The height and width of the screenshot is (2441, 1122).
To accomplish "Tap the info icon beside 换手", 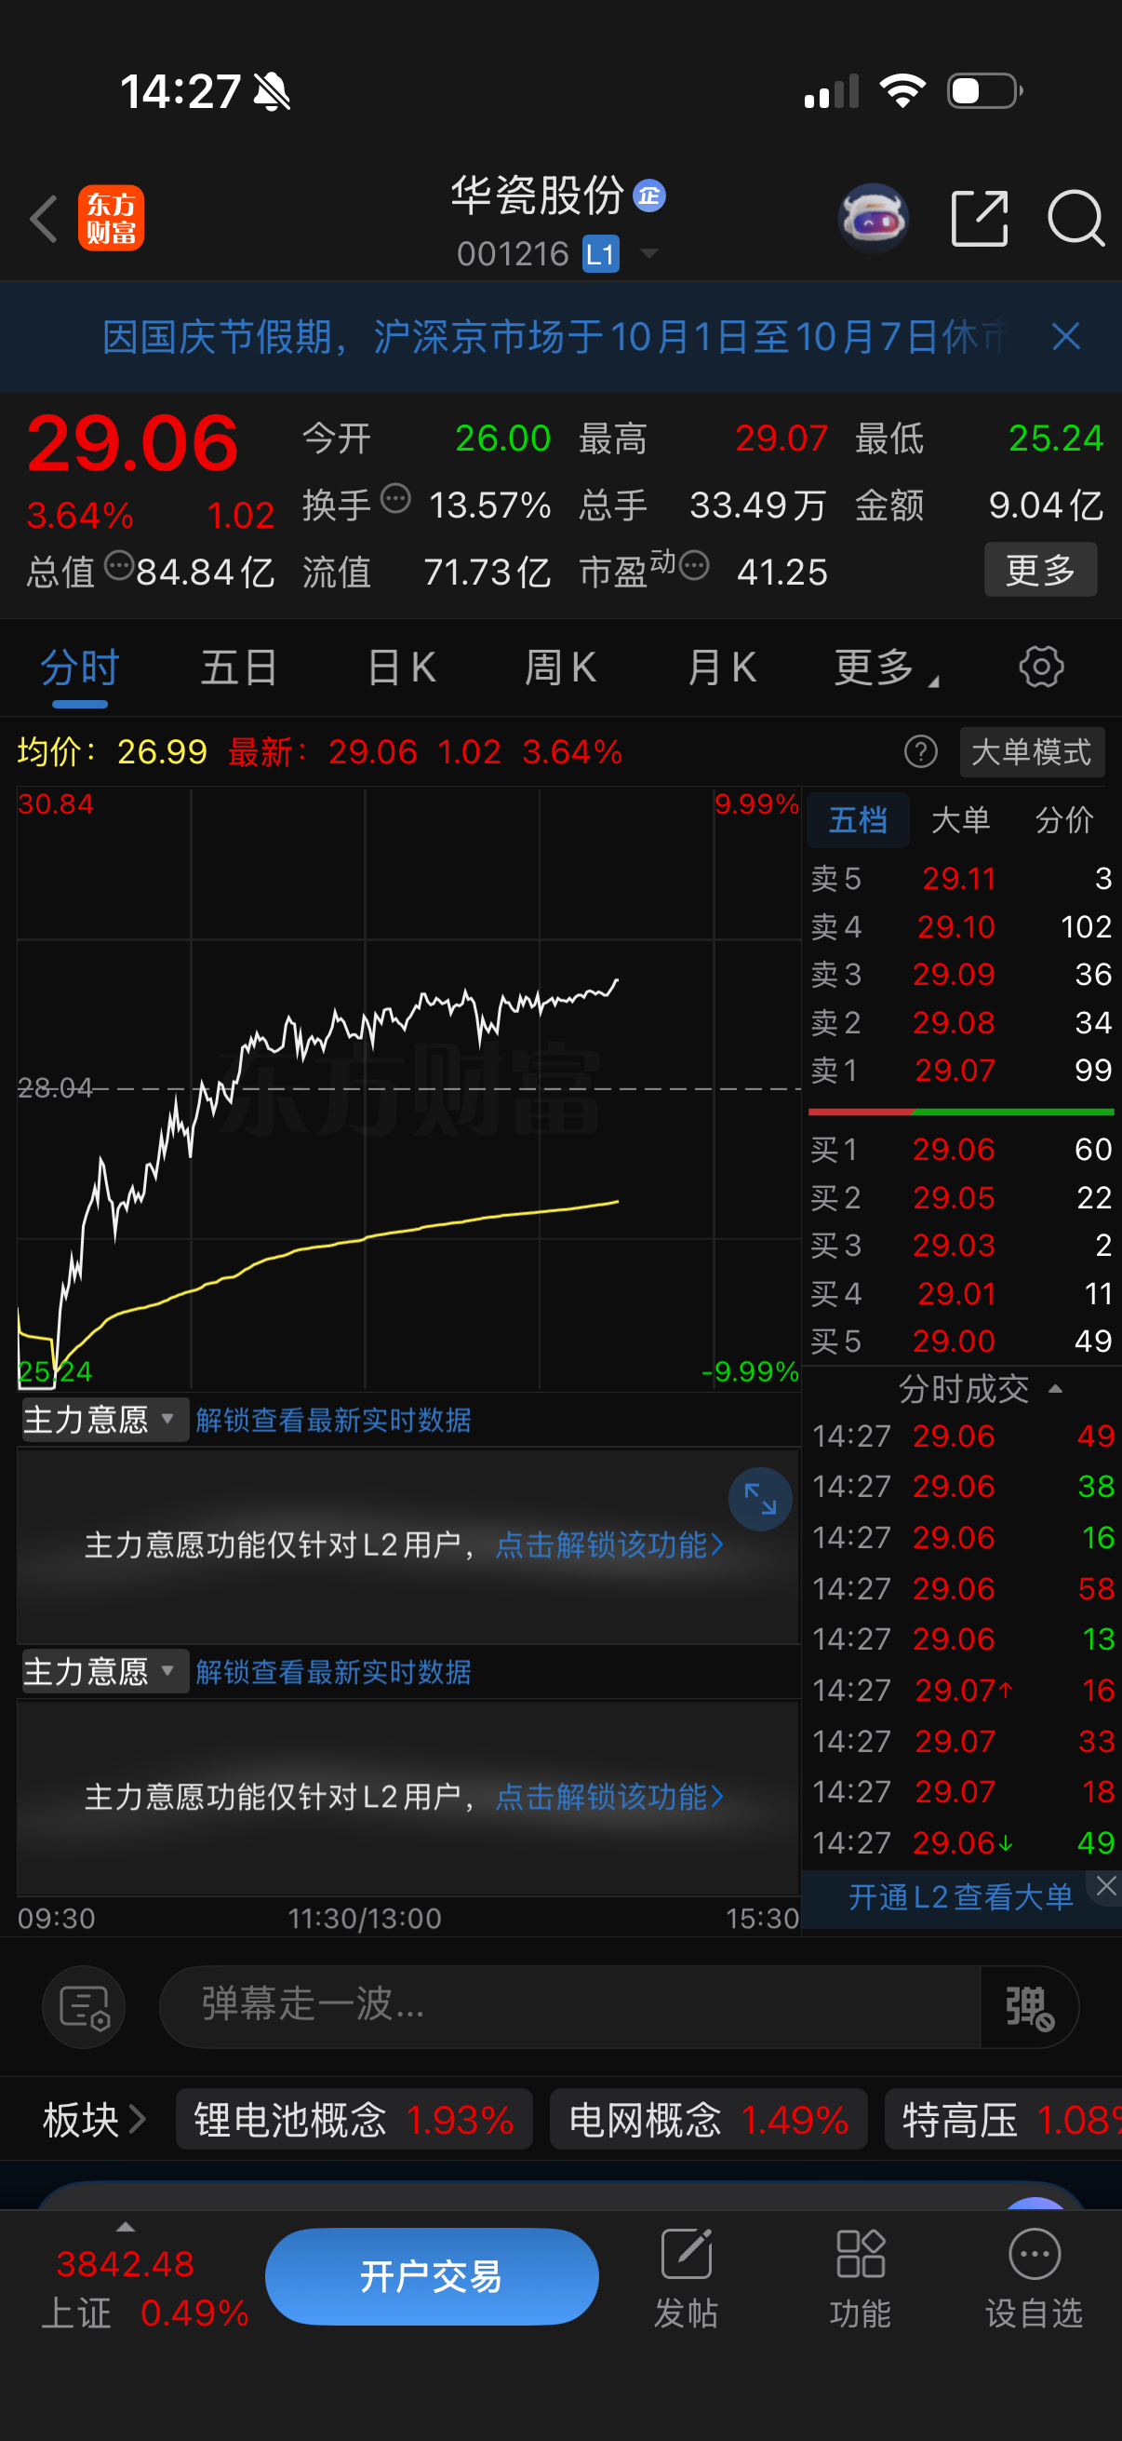I will [395, 497].
